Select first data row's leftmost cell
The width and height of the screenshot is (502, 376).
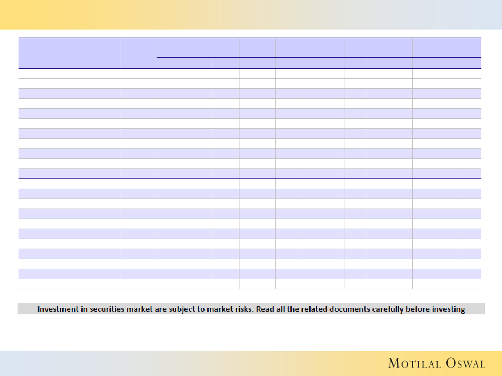(x=69, y=73)
